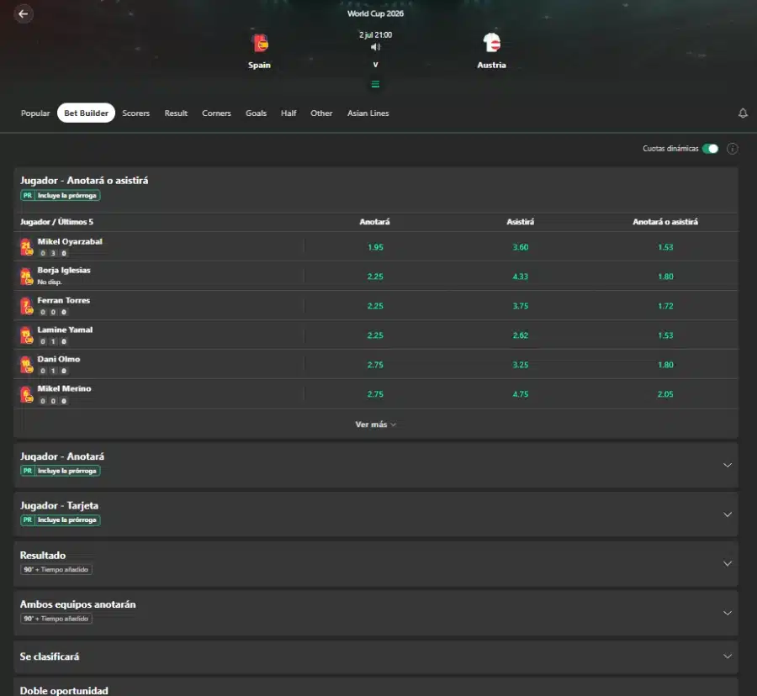757x696 pixels.
Task: Select Mikel Merino Anotará odds 2.75
Action: pos(375,394)
